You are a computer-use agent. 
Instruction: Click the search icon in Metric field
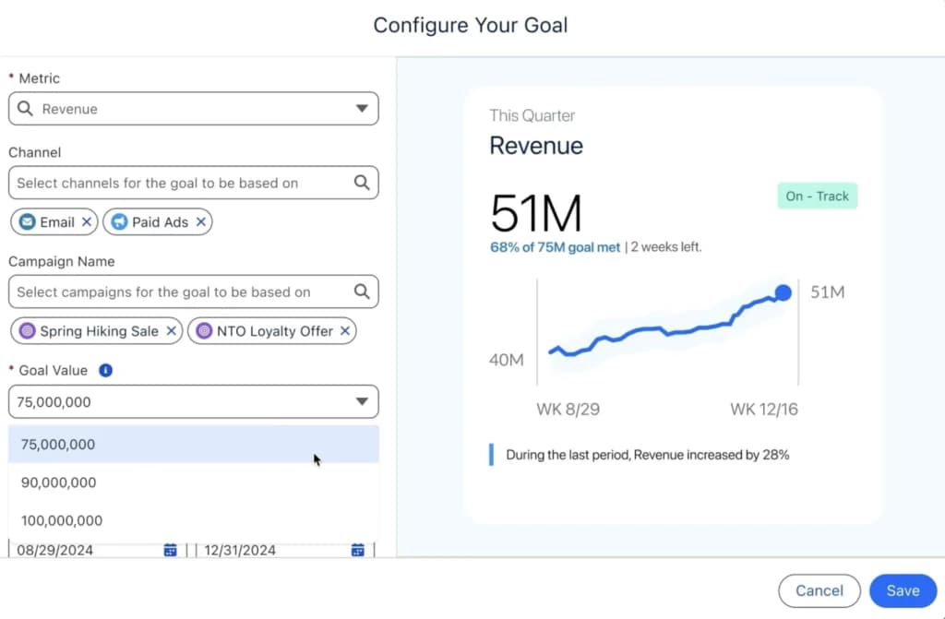tap(25, 109)
